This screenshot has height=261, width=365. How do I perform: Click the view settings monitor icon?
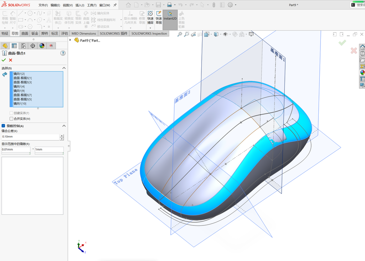pos(251,34)
